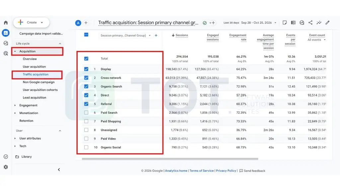Uncheck the Direct row checkbox

coord(86,95)
